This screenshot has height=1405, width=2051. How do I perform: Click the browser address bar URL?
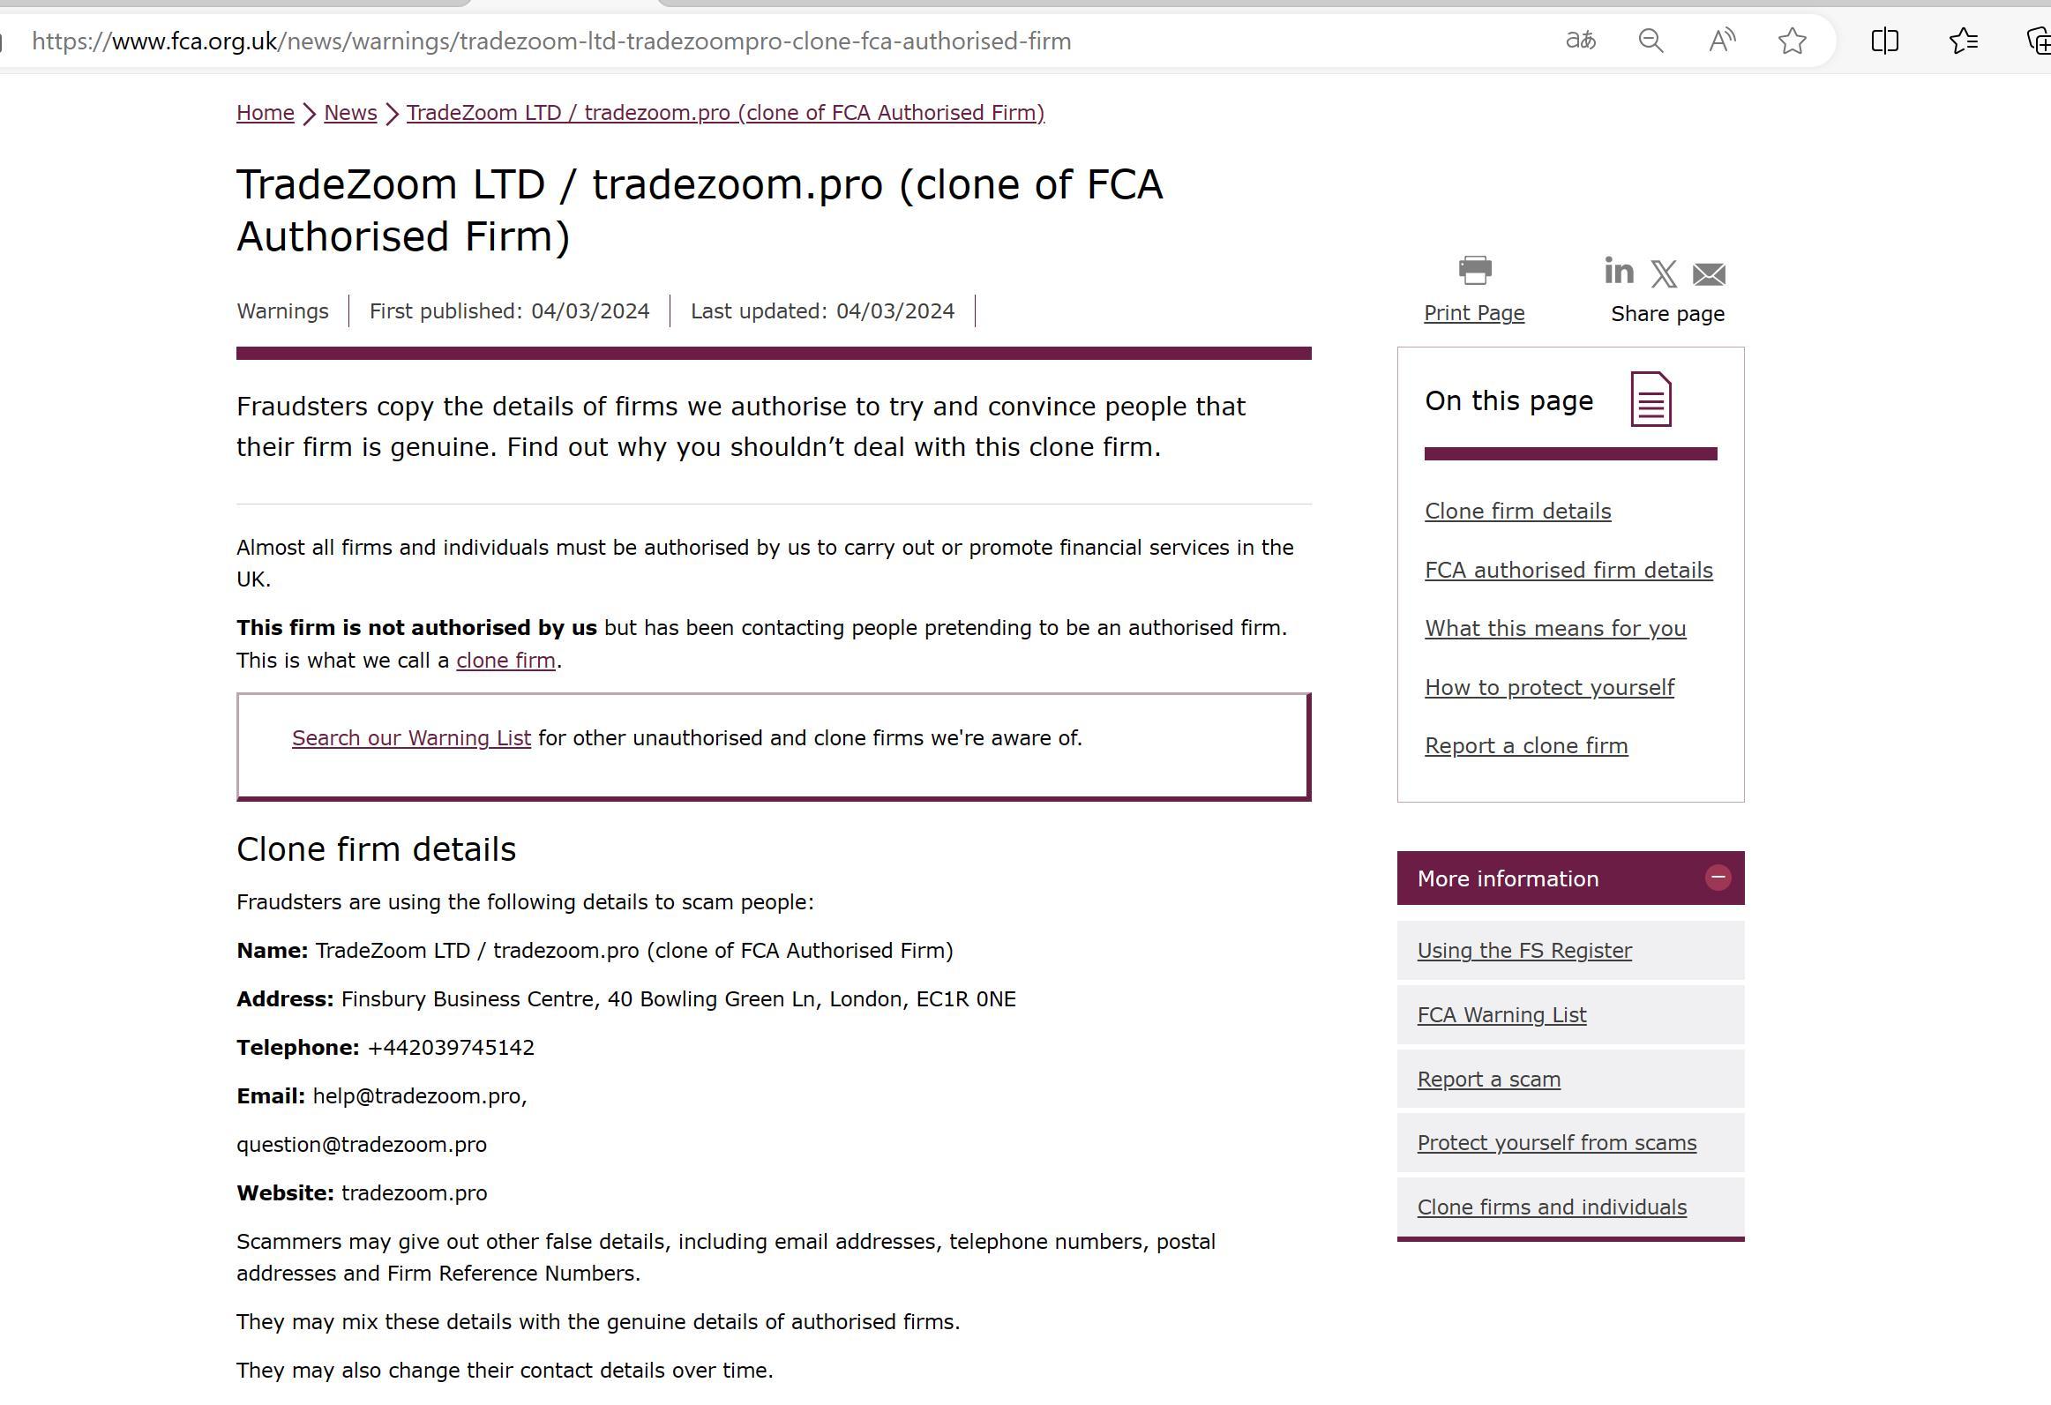[551, 41]
